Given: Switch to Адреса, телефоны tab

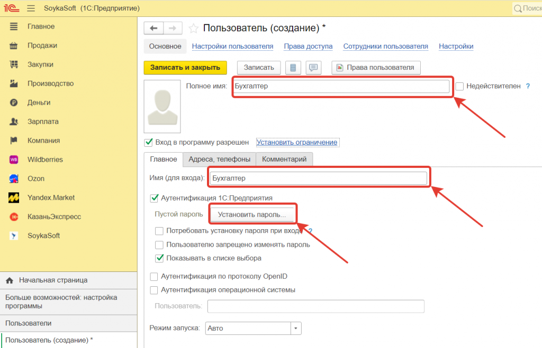Looking at the screenshot, I should [219, 159].
